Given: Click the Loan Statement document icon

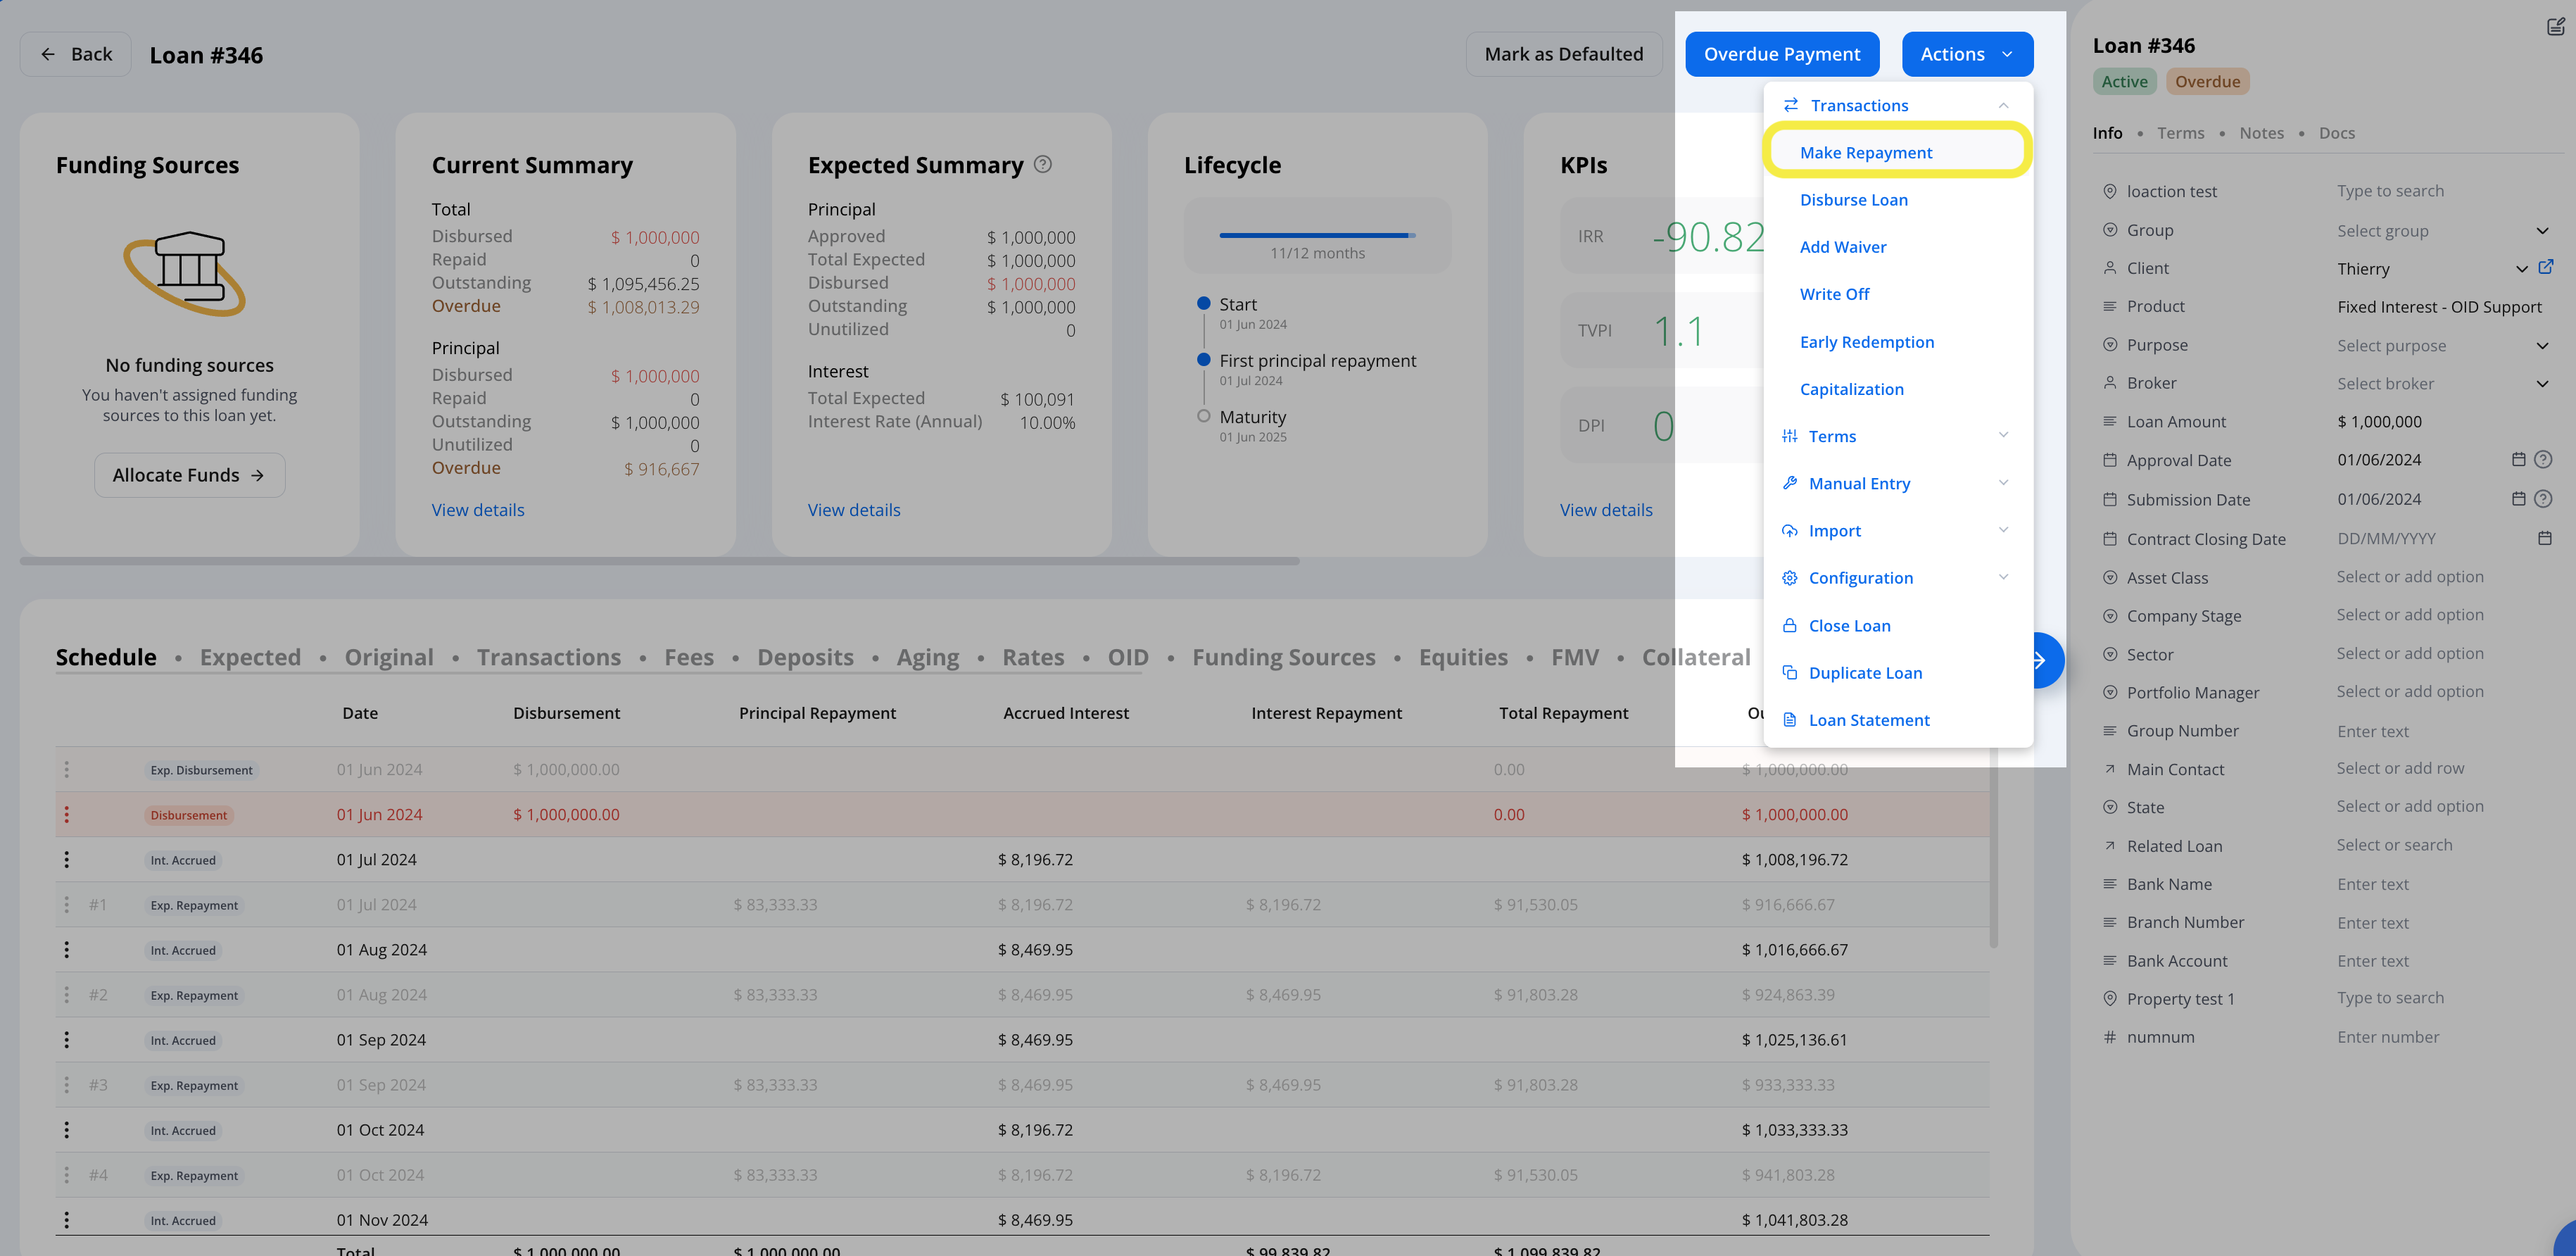Looking at the screenshot, I should tap(1789, 720).
